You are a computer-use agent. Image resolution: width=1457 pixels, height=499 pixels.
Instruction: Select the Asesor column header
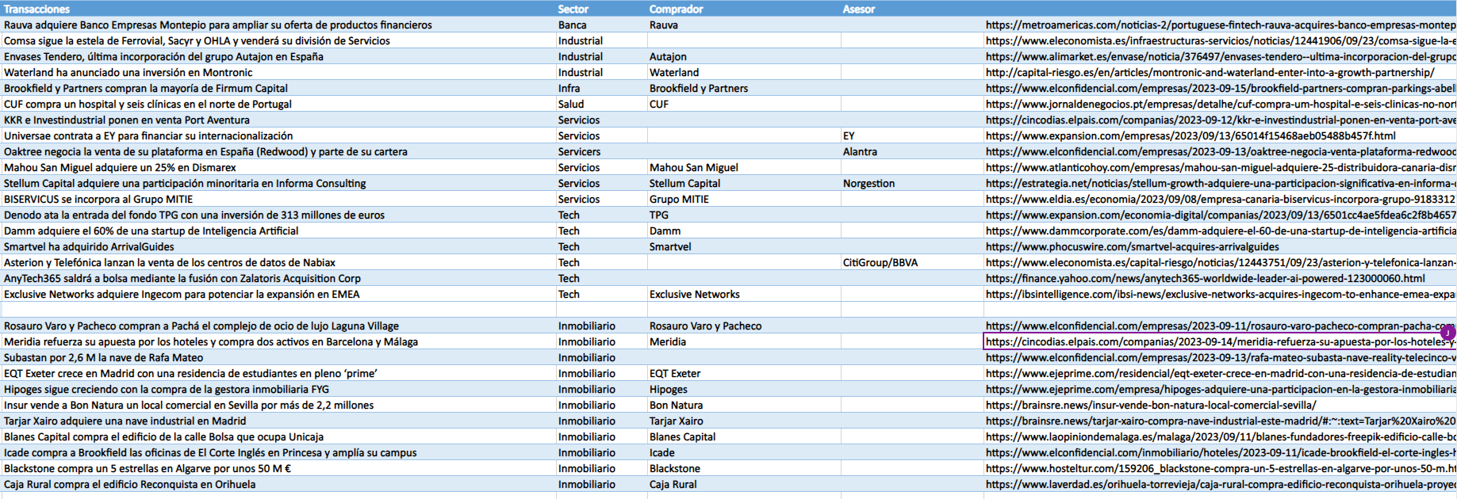[912, 9]
